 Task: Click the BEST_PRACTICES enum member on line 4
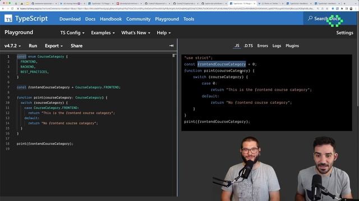(x=35, y=72)
